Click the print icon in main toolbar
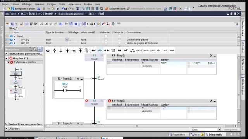Viewport: 248px width, 139px height. coord(38,9)
